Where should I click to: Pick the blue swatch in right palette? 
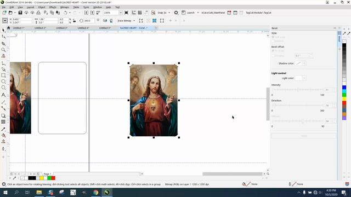344,88
